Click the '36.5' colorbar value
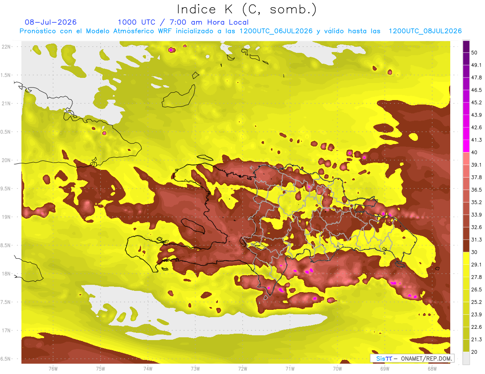This screenshot has height=374, width=485. click(477, 190)
